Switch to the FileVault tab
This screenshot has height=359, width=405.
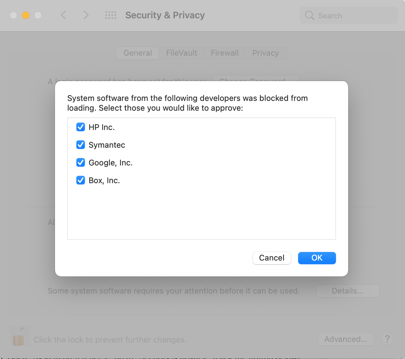coord(181,53)
